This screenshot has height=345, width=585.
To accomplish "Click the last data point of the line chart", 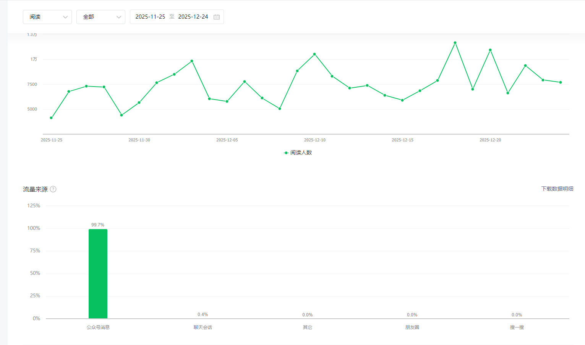I will (x=561, y=82).
